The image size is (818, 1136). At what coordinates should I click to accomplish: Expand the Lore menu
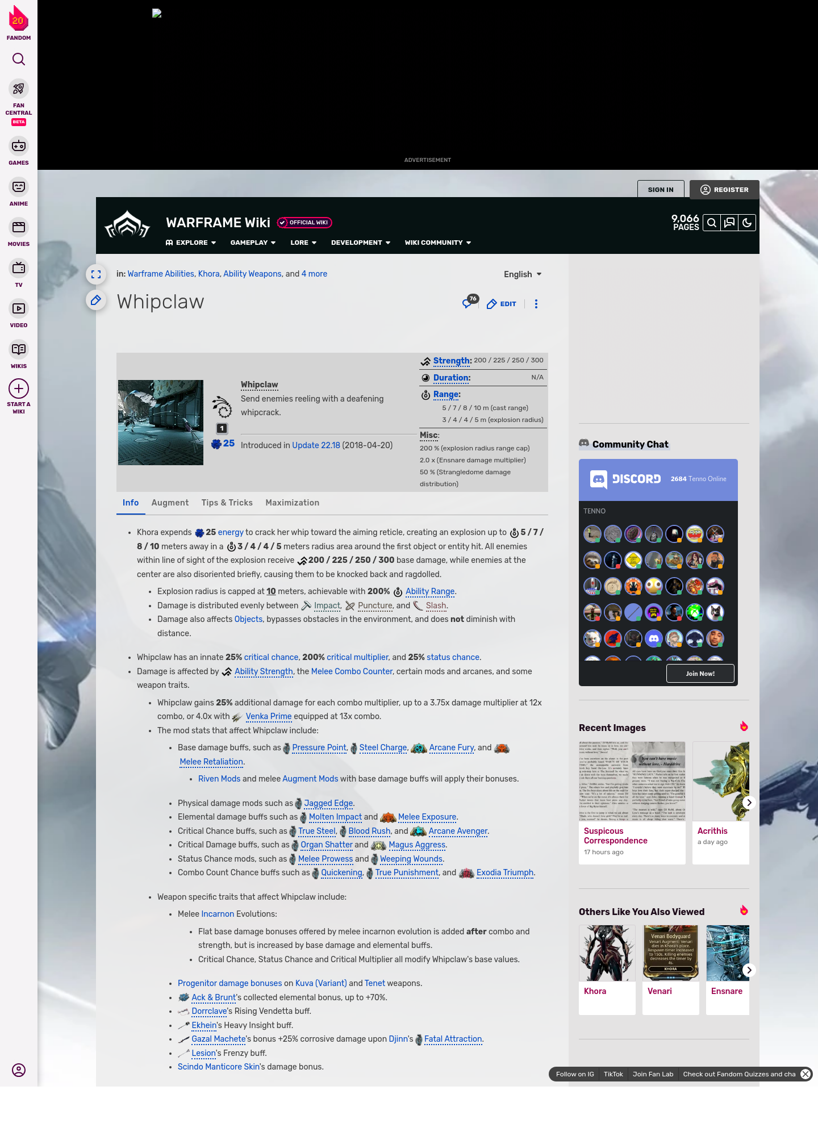(x=303, y=243)
